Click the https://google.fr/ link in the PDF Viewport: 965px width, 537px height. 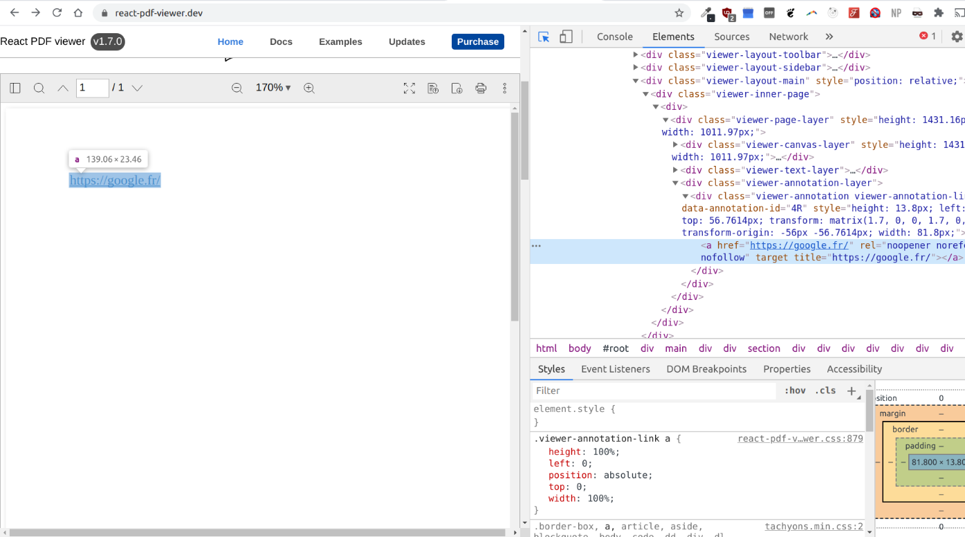point(115,180)
